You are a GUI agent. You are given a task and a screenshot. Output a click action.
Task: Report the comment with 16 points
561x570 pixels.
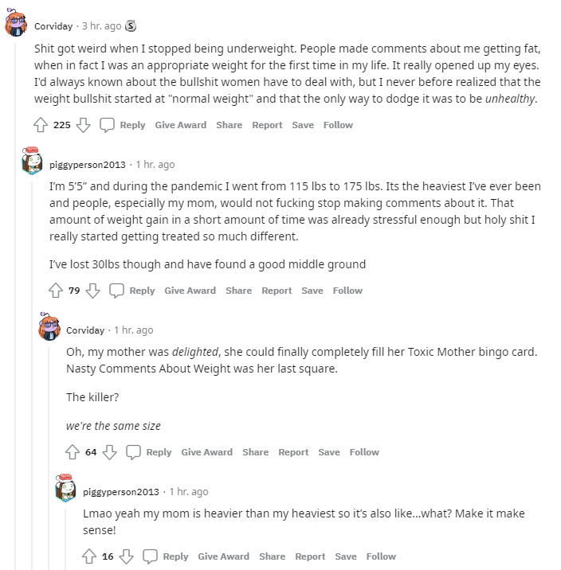(310, 556)
